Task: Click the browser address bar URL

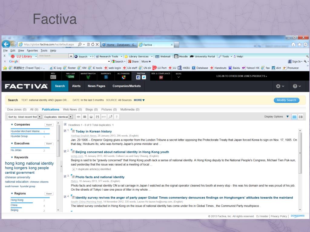Action: tap(49, 44)
